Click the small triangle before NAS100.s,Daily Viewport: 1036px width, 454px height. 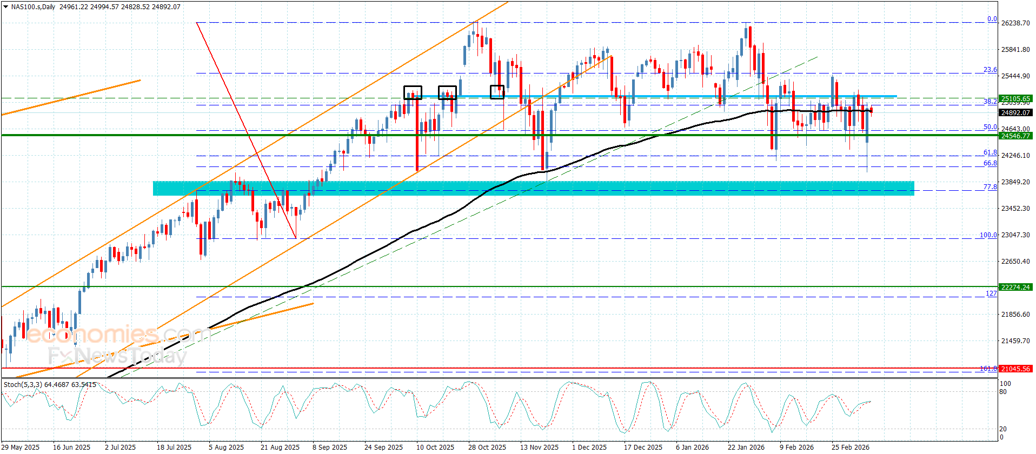pyautogui.click(x=6, y=7)
